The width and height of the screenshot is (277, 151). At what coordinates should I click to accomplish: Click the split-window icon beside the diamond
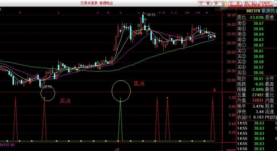tap(220, 9)
